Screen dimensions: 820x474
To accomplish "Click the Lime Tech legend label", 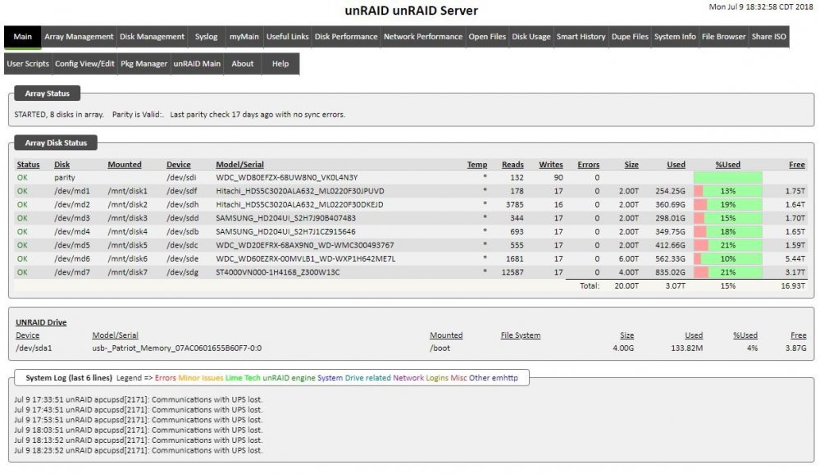I will pos(243,378).
